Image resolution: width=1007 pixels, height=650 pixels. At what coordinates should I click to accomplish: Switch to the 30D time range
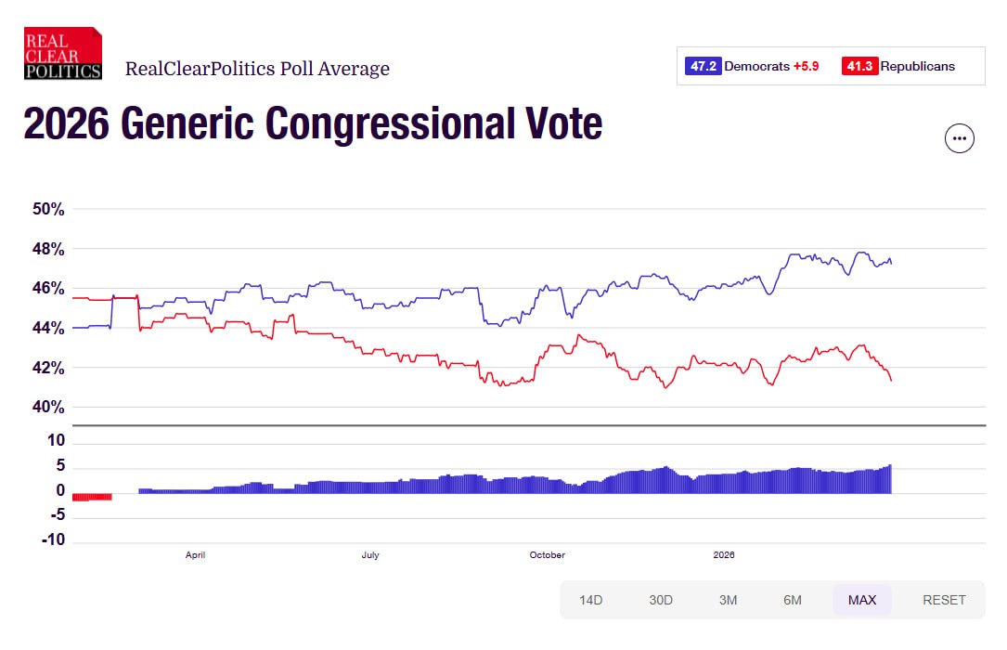coord(661,600)
